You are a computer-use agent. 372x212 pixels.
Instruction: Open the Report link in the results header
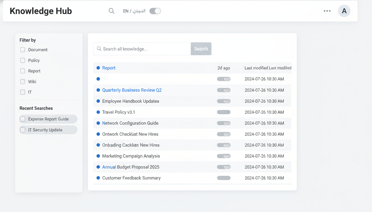pyautogui.click(x=109, y=68)
